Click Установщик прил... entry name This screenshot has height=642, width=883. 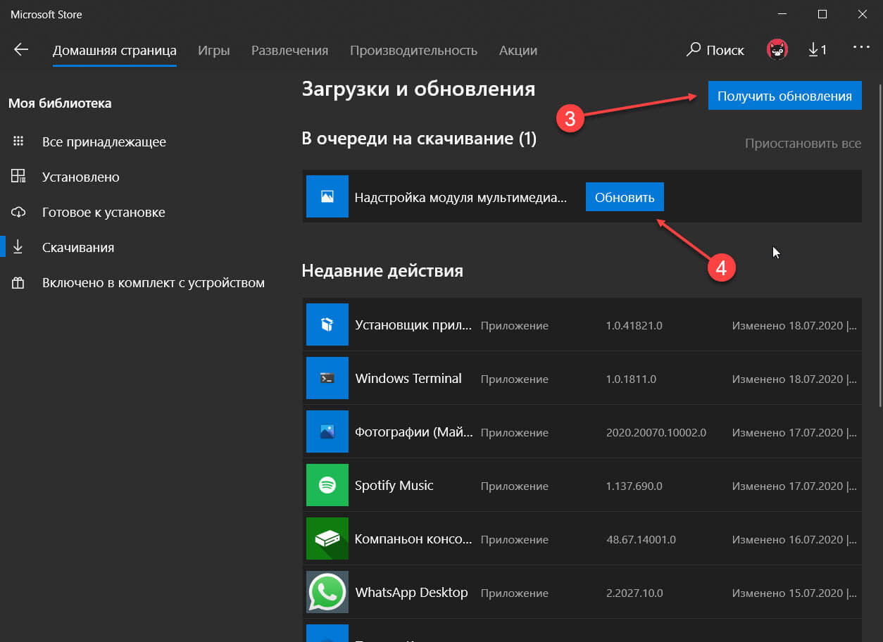(x=414, y=325)
